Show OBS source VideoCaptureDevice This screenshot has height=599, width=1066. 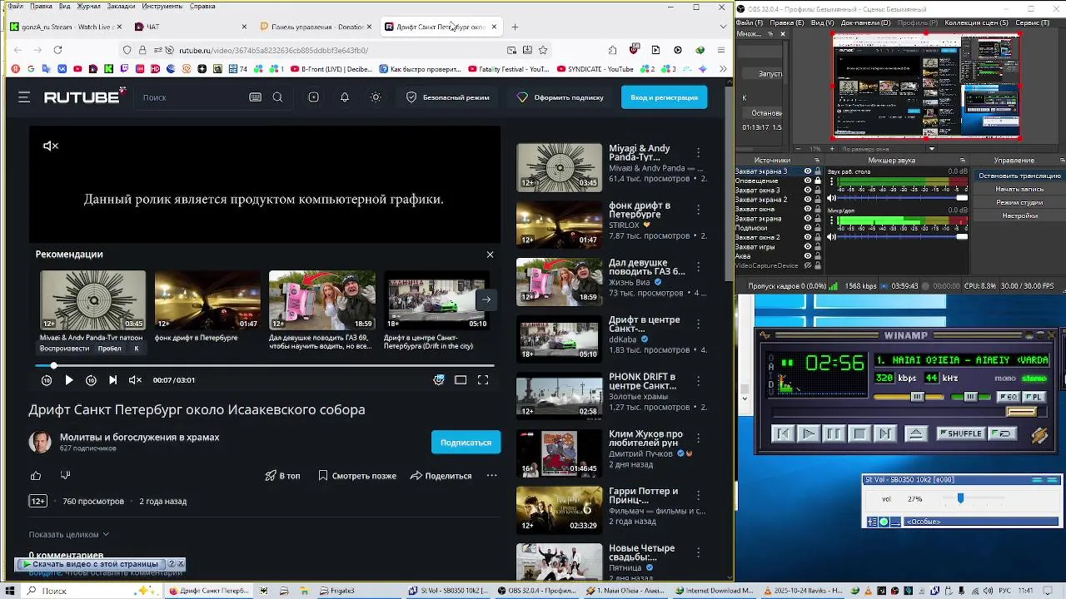coord(807,265)
